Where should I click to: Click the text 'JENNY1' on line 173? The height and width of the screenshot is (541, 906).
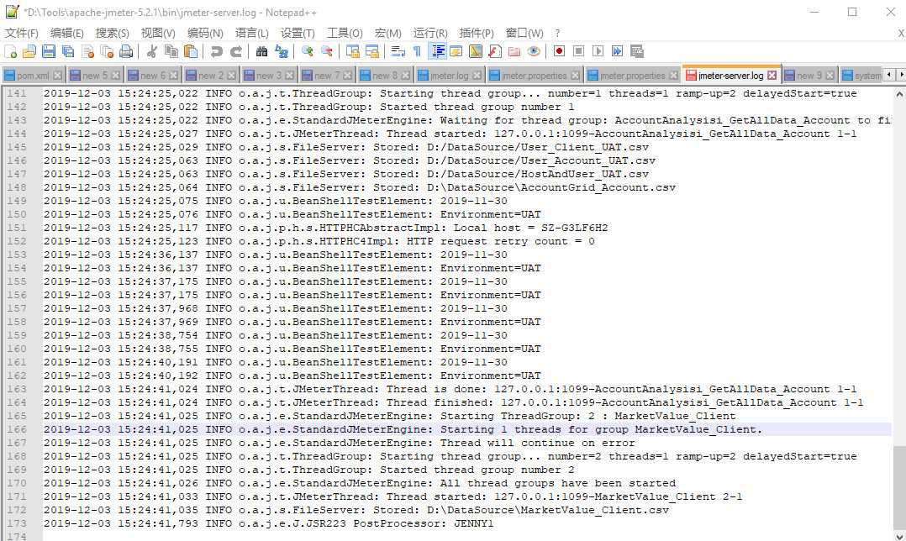pyautogui.click(x=474, y=523)
